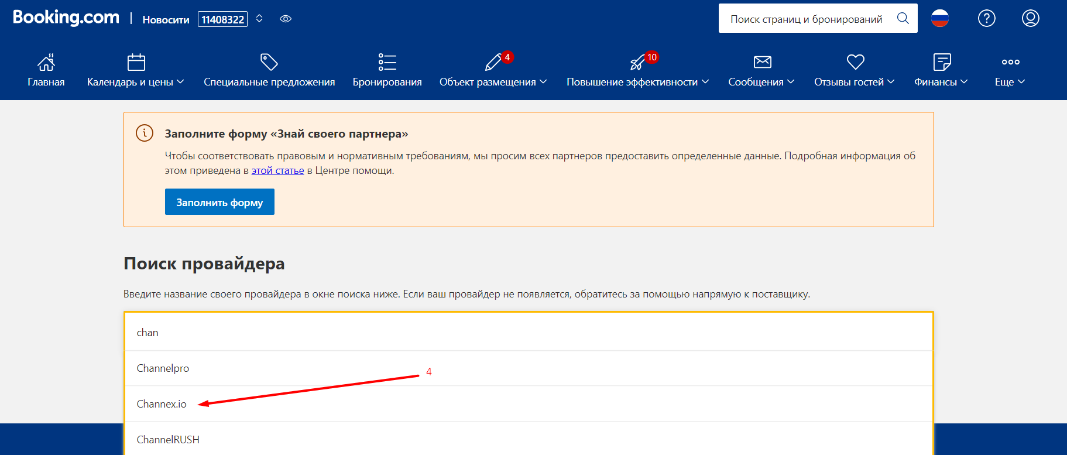The image size is (1067, 455).
Task: Open the help question mark icon
Action: 987,18
